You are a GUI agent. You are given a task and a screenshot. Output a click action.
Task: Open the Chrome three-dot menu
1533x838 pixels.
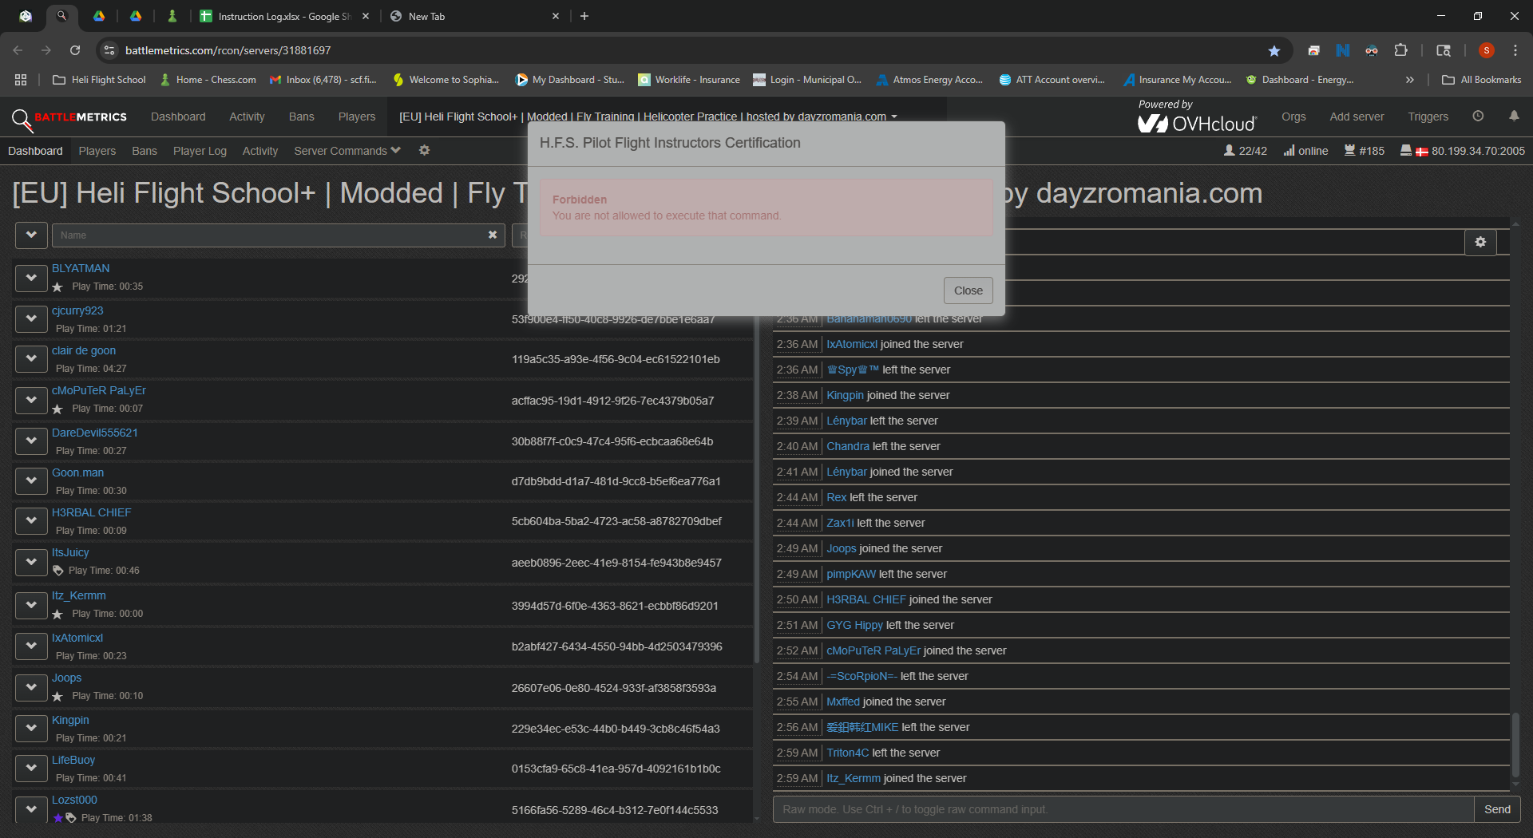(x=1515, y=50)
